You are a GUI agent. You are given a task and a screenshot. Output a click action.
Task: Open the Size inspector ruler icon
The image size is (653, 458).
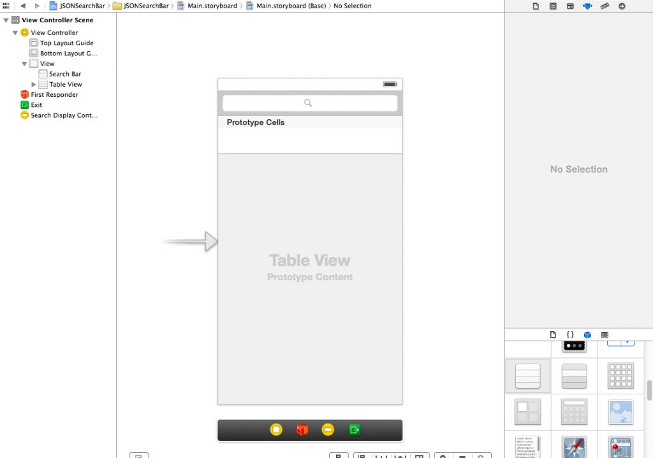(x=605, y=6)
